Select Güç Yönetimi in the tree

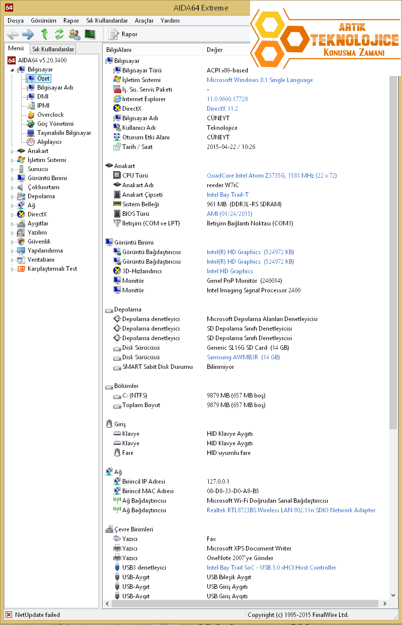[x=55, y=124]
